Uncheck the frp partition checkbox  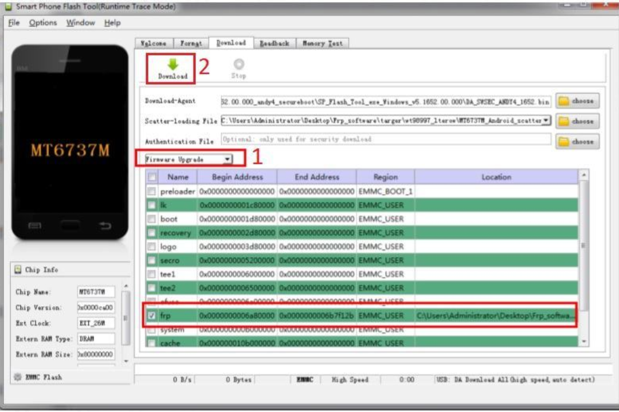point(151,315)
